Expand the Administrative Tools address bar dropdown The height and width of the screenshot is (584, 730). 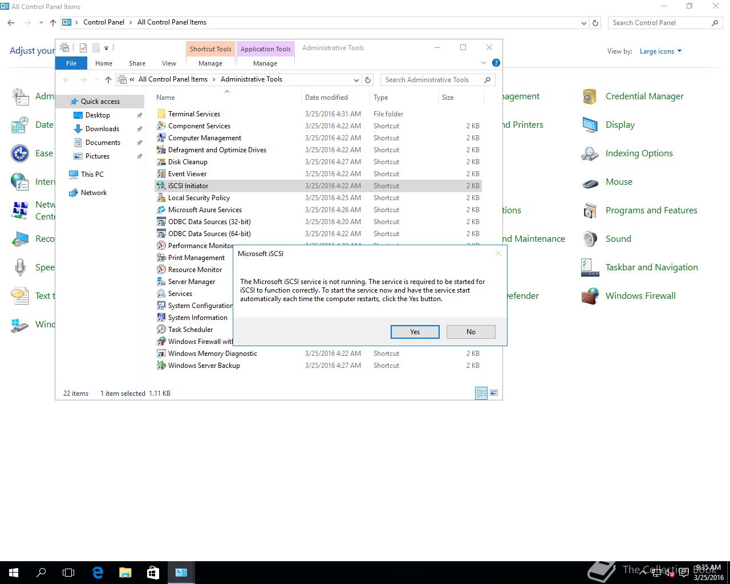(x=356, y=80)
